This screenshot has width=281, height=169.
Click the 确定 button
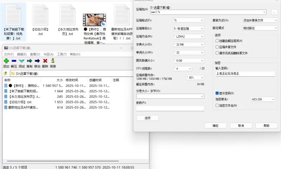point(215,125)
